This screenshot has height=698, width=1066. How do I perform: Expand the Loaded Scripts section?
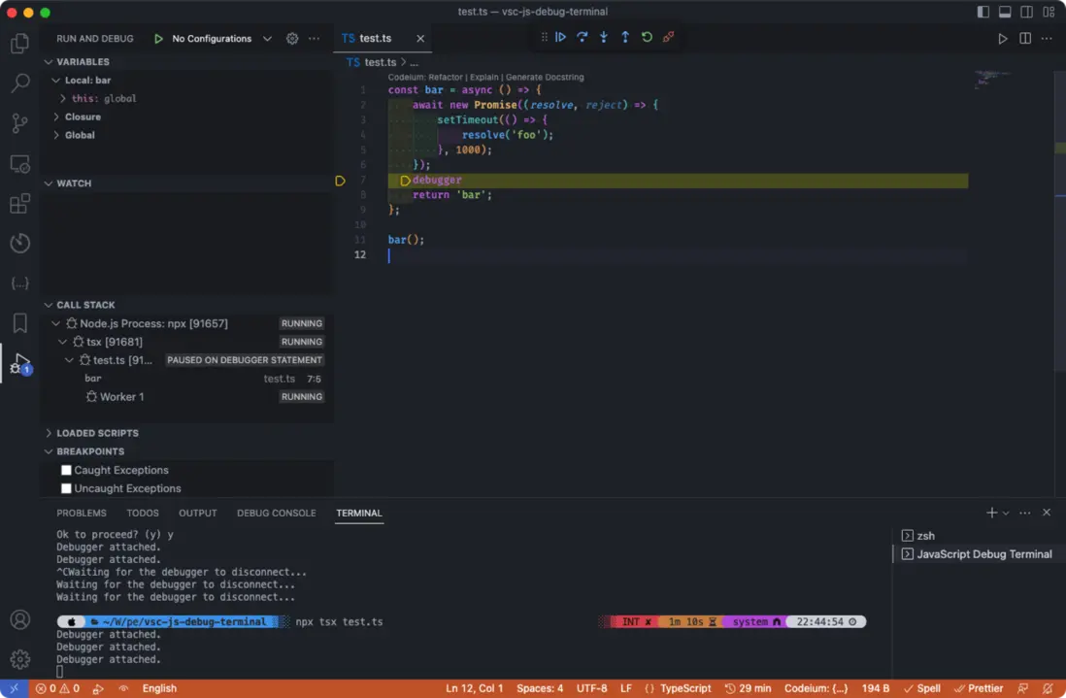coord(97,433)
